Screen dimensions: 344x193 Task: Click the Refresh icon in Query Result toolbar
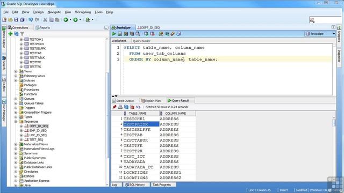(x=126, y=107)
